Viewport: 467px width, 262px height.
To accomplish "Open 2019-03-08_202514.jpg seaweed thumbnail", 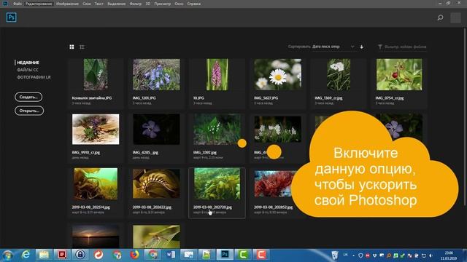I will 96,184.
